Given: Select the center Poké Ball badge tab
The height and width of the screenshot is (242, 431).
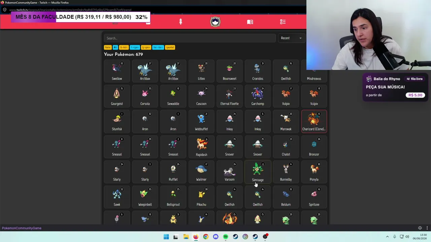Looking at the screenshot, I should click(x=215, y=22).
